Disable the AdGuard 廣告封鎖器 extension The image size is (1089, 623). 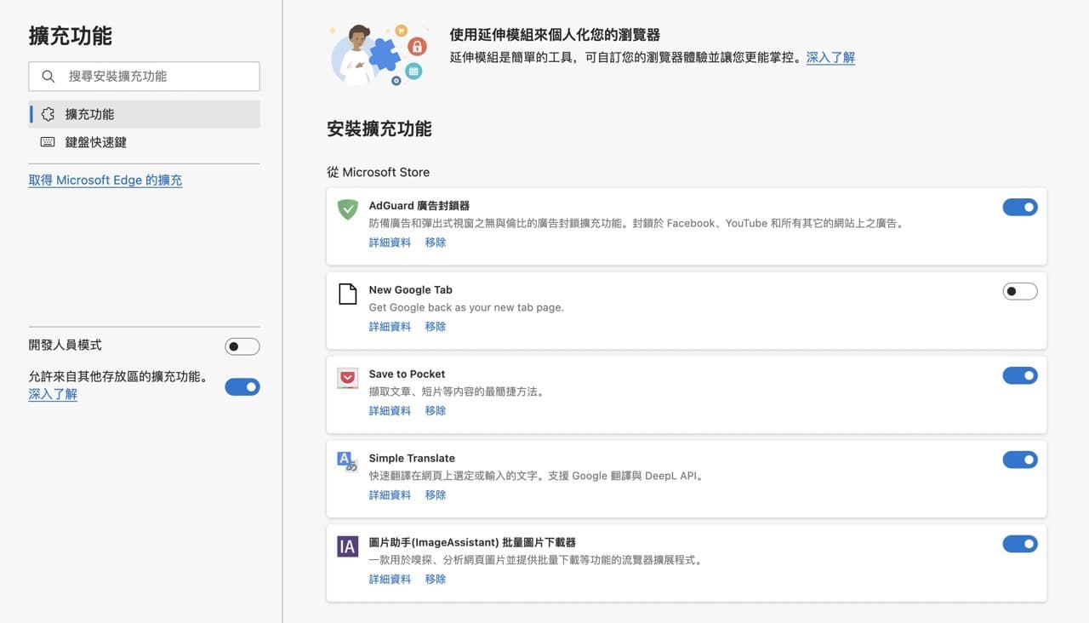1020,207
